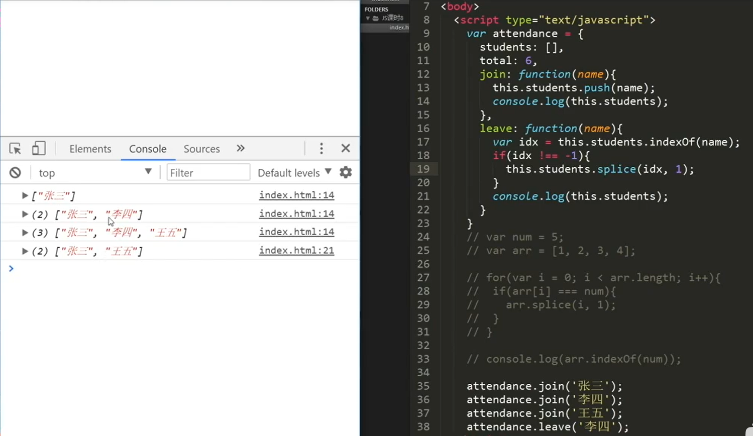Image resolution: width=753 pixels, height=436 pixels.
Task: Clear console with the ban icon
Action: pyautogui.click(x=15, y=173)
